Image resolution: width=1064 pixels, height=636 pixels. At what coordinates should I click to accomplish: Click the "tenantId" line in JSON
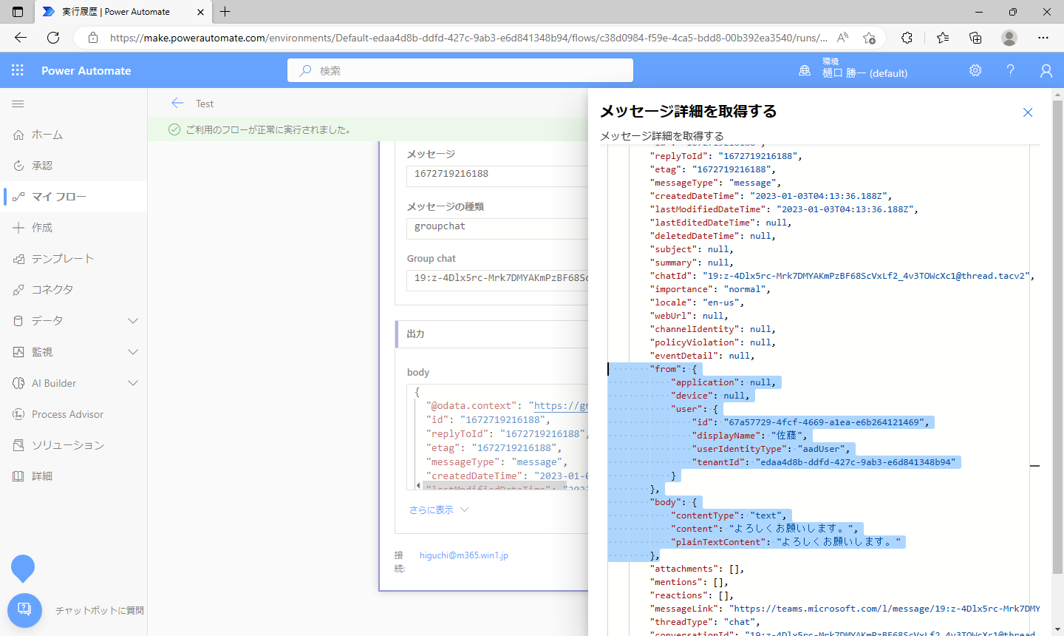pos(824,462)
